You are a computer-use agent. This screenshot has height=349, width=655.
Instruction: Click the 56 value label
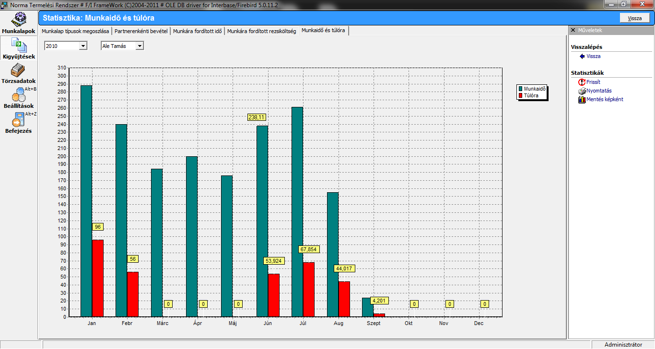point(133,259)
